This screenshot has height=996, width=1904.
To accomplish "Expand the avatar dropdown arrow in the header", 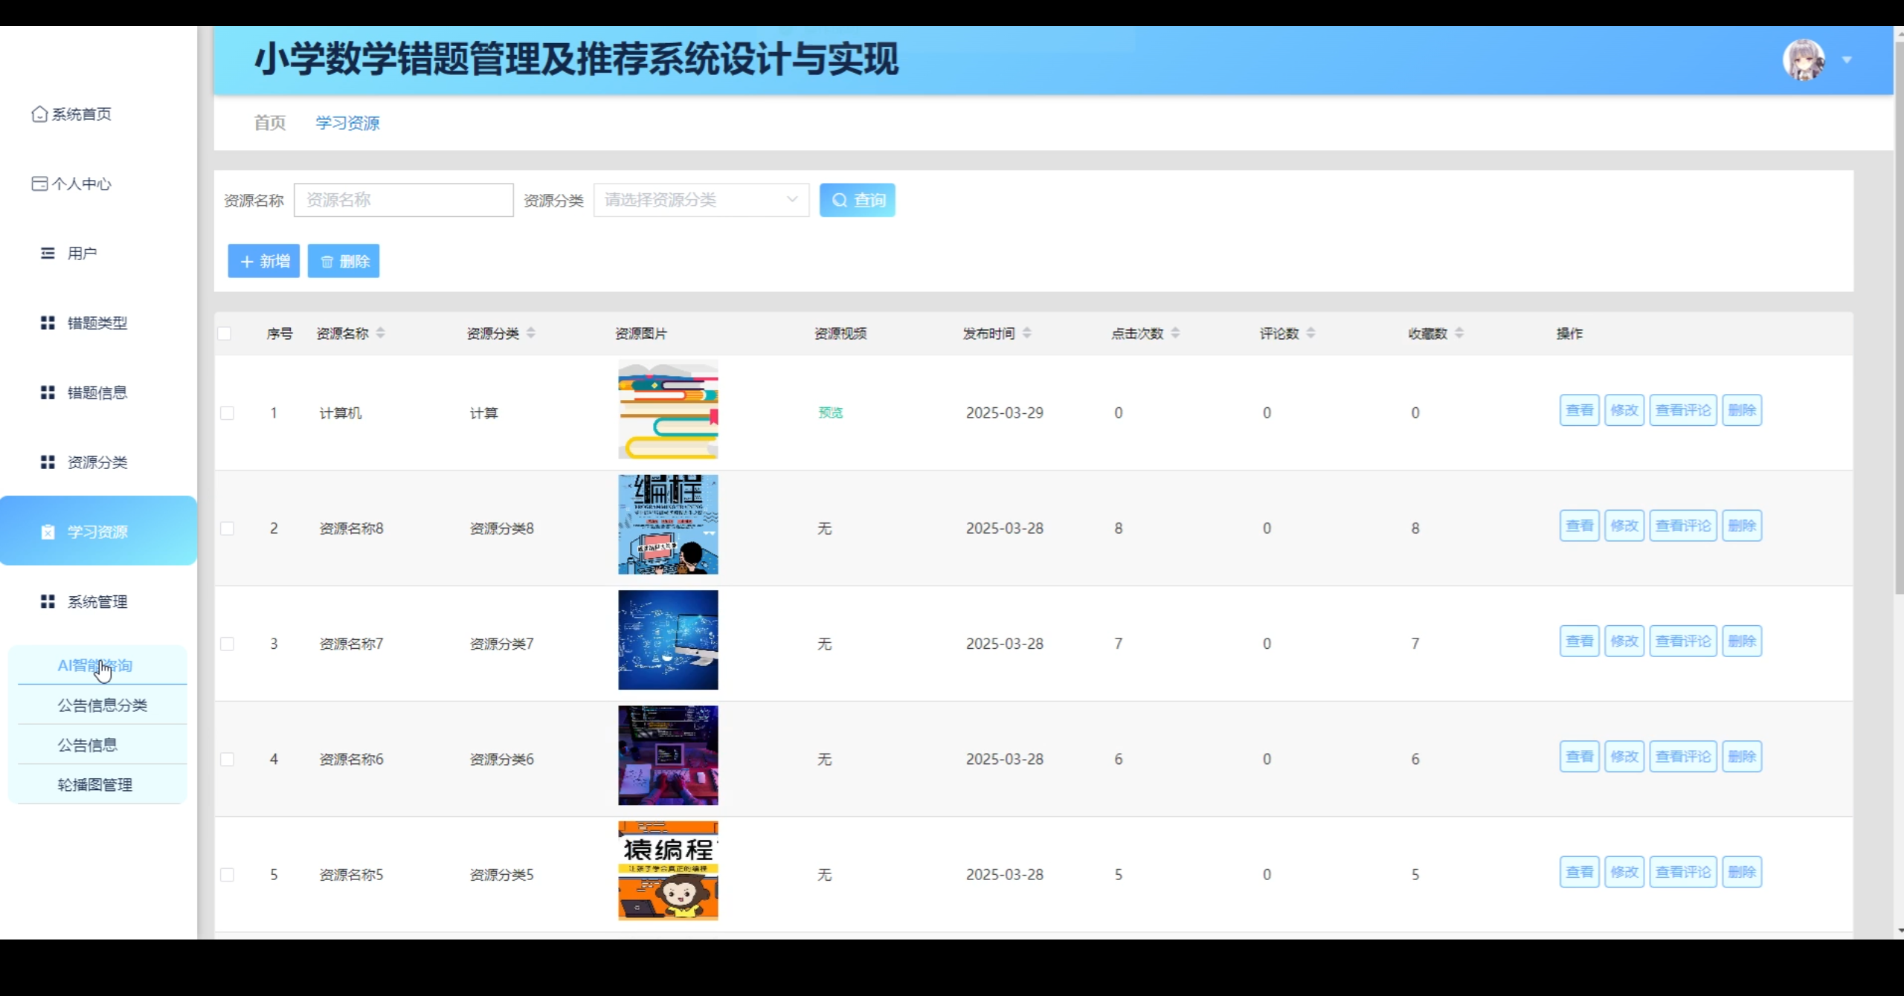I will click(1847, 60).
